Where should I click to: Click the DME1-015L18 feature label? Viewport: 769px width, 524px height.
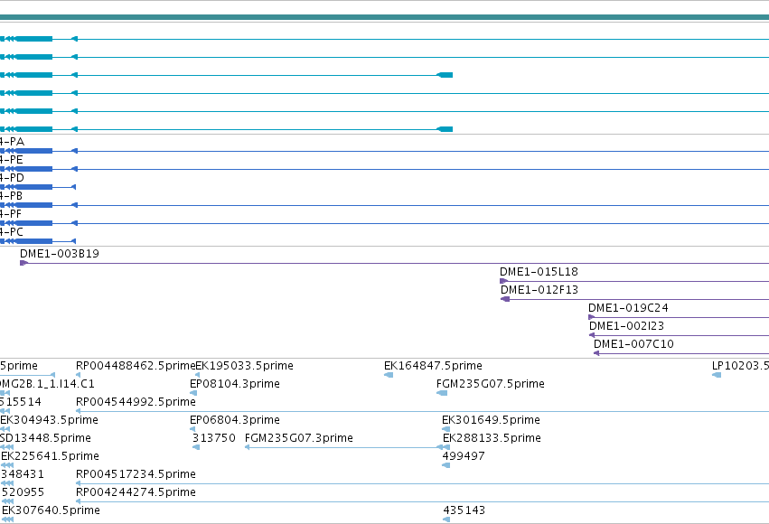(x=539, y=272)
